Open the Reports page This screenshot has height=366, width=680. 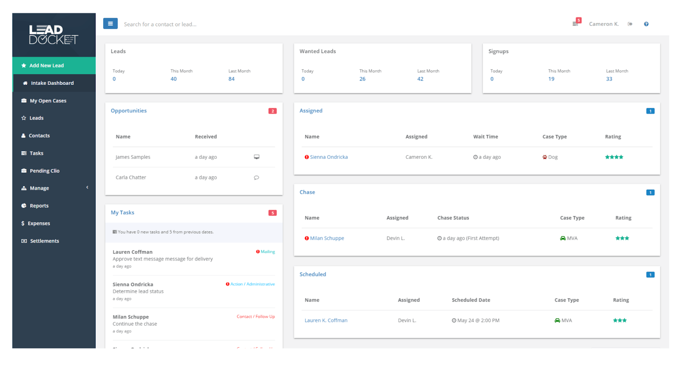pos(54,206)
